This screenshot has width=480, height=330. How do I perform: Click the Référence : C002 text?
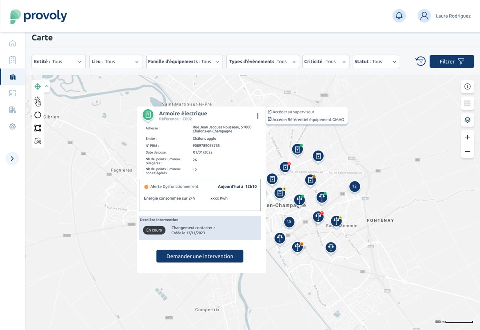pos(175,119)
